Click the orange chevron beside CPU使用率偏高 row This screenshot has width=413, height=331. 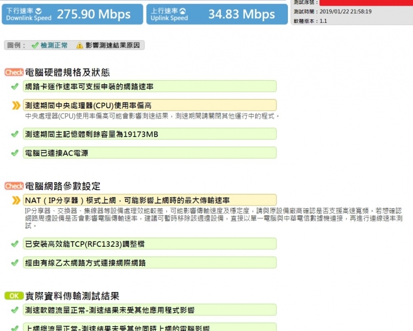16,105
